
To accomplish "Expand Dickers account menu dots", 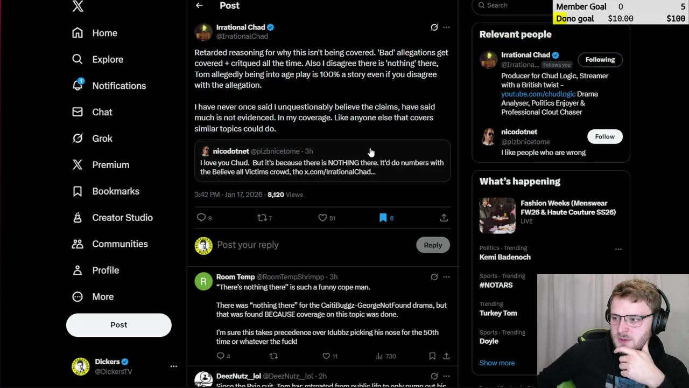I will [x=173, y=366].
